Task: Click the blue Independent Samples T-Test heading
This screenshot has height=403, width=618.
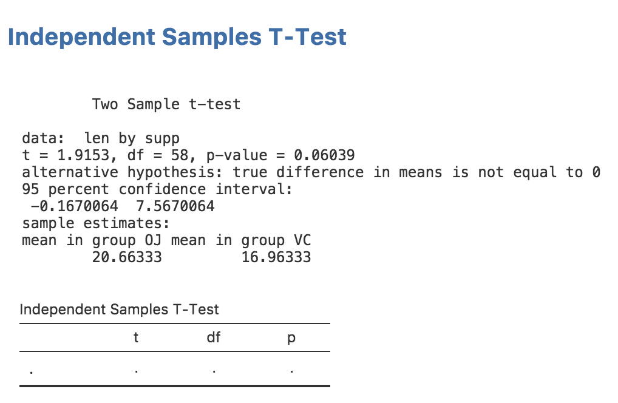Action: [177, 37]
